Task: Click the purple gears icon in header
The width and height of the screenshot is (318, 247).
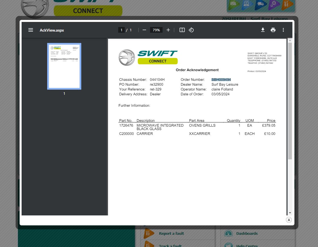Action: (273, 4)
